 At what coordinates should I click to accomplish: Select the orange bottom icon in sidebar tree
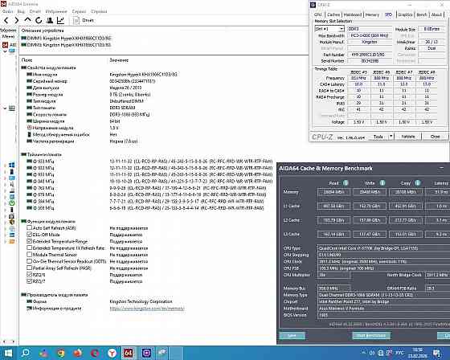[12, 241]
